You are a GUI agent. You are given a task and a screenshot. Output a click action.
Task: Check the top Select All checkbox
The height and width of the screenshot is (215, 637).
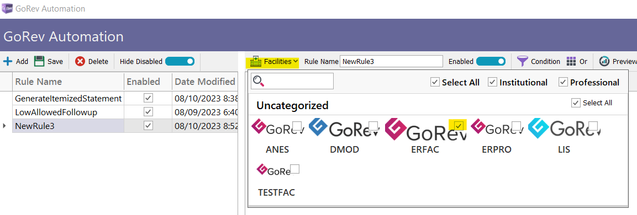click(x=435, y=82)
